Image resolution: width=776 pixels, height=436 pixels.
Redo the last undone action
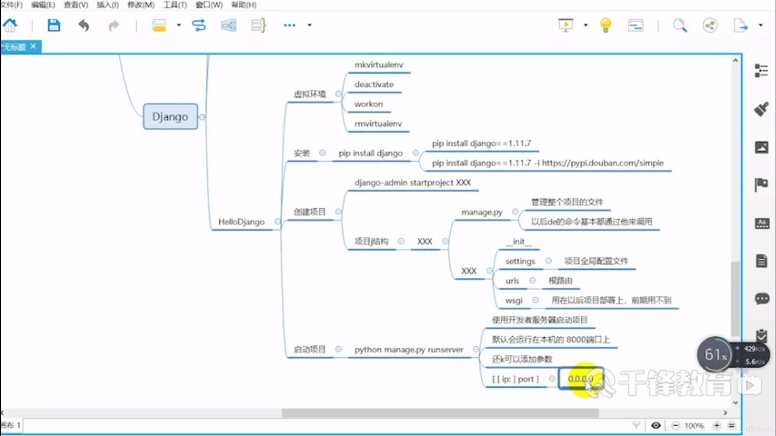[114, 25]
